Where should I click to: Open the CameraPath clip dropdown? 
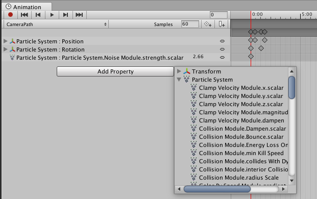[56, 24]
